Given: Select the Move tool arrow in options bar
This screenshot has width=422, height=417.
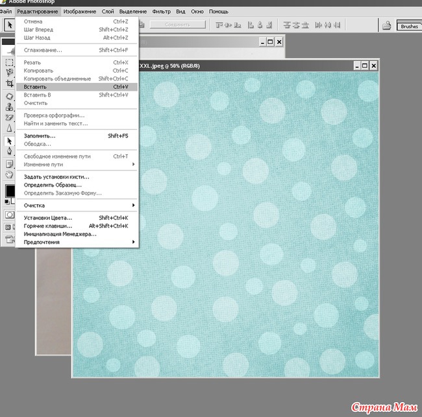Looking at the screenshot, I should (9, 25).
